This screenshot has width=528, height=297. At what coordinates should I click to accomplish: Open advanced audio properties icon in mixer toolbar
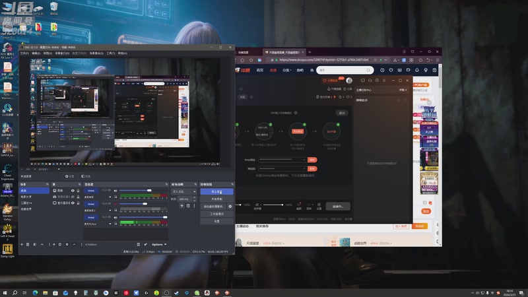[x=145, y=244]
